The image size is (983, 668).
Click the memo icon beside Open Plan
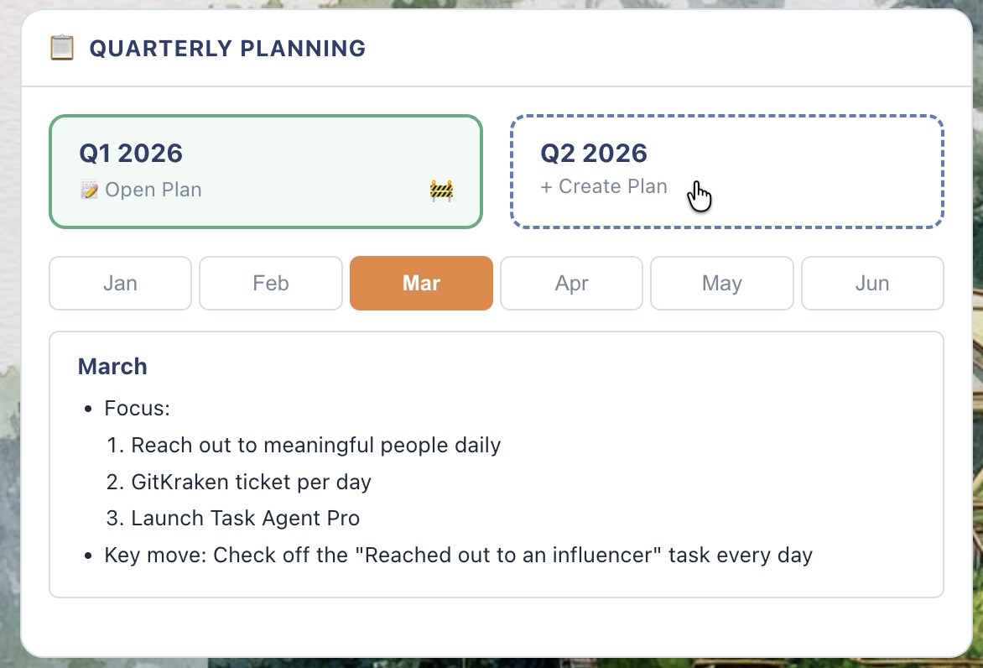tap(89, 190)
